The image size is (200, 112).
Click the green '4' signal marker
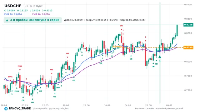(66, 72)
